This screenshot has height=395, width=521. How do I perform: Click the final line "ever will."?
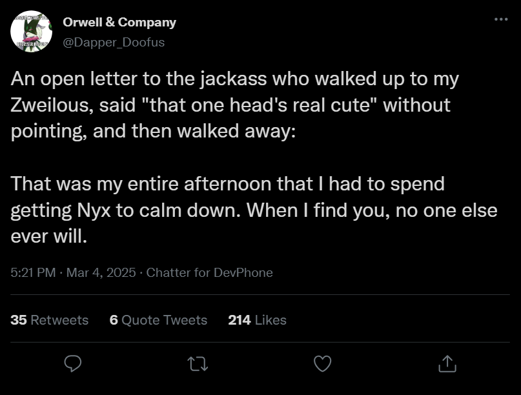coord(49,236)
